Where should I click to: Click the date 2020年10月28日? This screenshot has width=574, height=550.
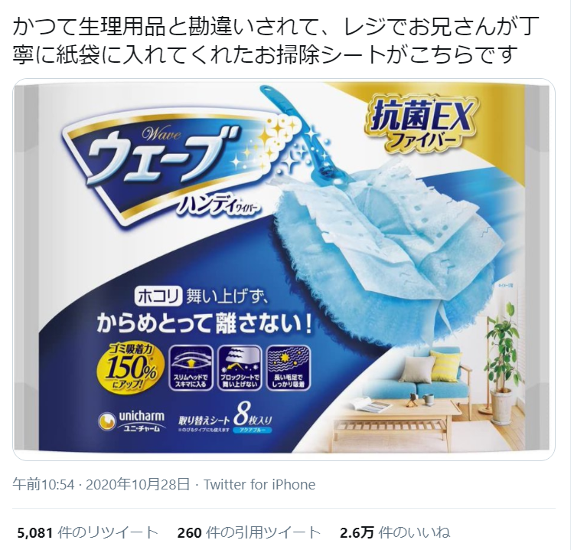[138, 484]
